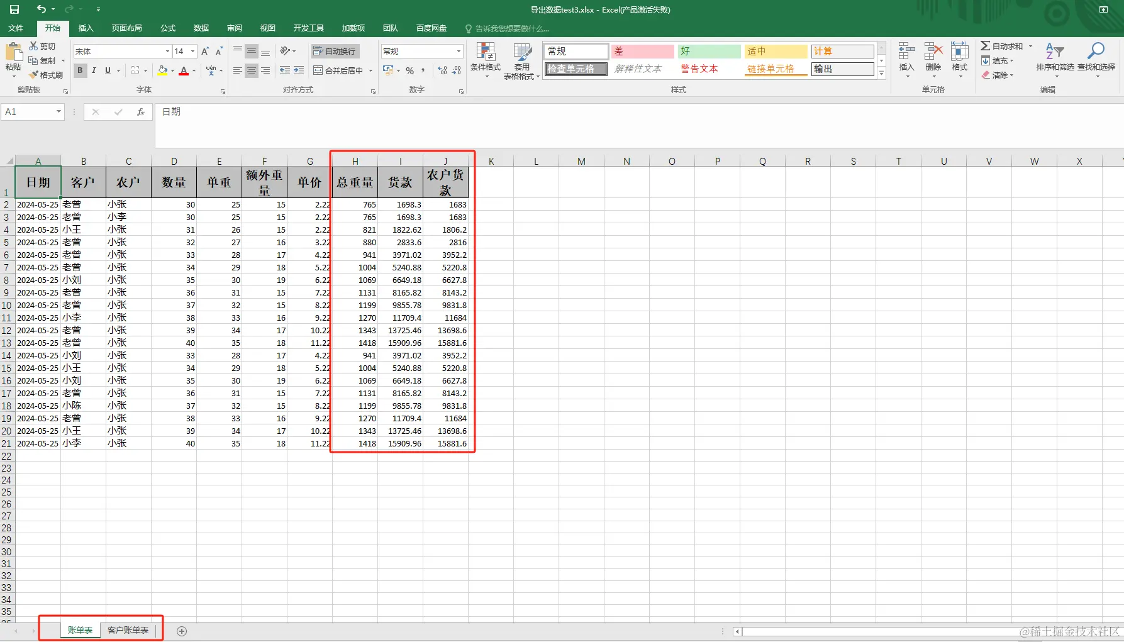The width and height of the screenshot is (1124, 642).
Task: Click the Insert Function fx icon
Action: pyautogui.click(x=141, y=112)
